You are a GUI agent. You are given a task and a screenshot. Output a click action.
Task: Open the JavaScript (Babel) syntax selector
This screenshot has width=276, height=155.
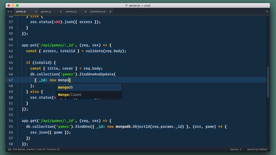pos(257,149)
